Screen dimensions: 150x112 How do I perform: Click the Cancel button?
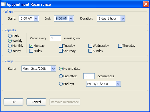[x=36, y=102]
